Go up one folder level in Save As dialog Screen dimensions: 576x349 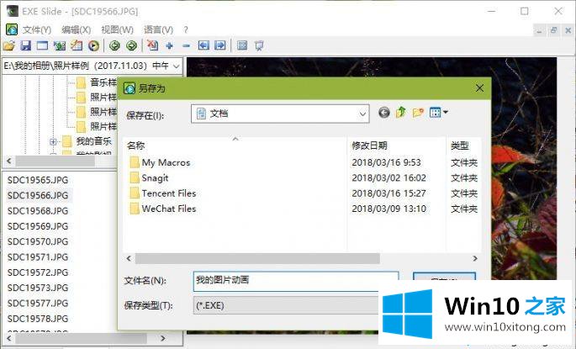pos(401,113)
